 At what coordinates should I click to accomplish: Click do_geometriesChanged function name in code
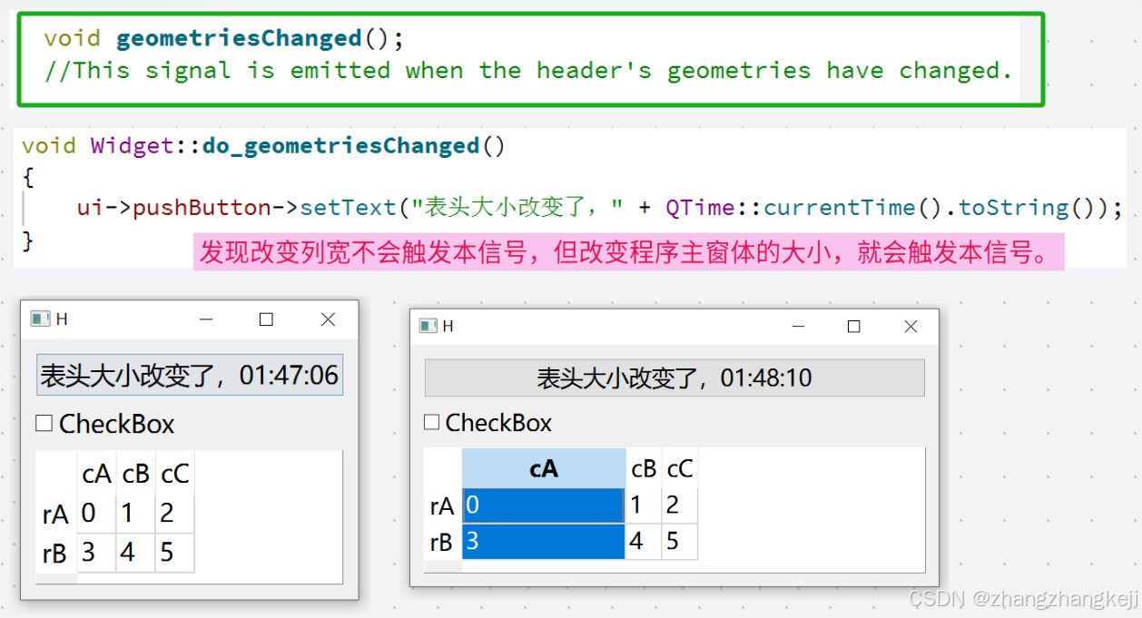pos(340,146)
